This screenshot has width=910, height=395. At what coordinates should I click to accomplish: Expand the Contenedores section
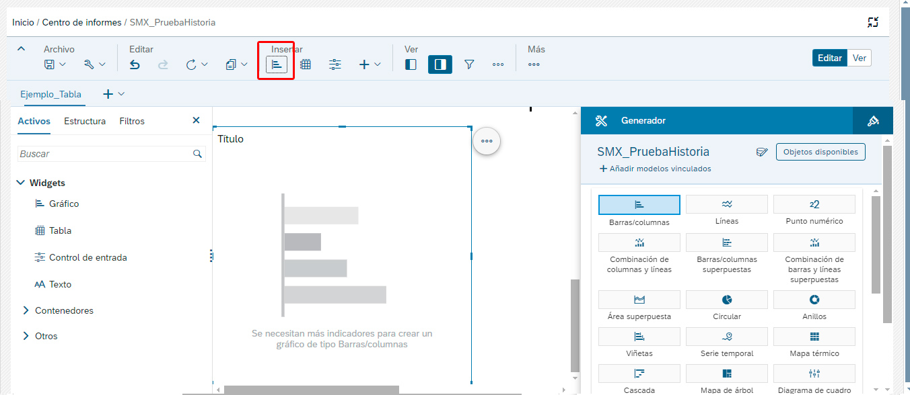coord(26,310)
